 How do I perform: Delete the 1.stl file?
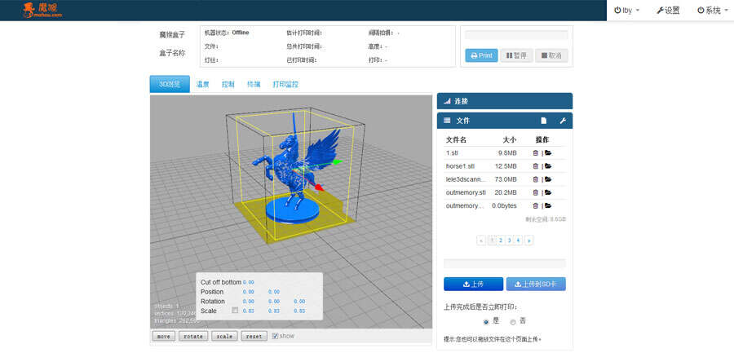click(536, 152)
